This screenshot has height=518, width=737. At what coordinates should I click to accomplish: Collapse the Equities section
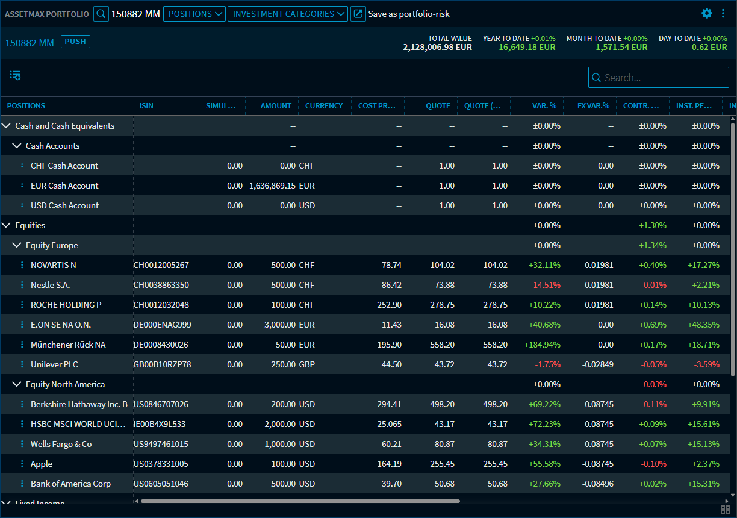(7, 225)
